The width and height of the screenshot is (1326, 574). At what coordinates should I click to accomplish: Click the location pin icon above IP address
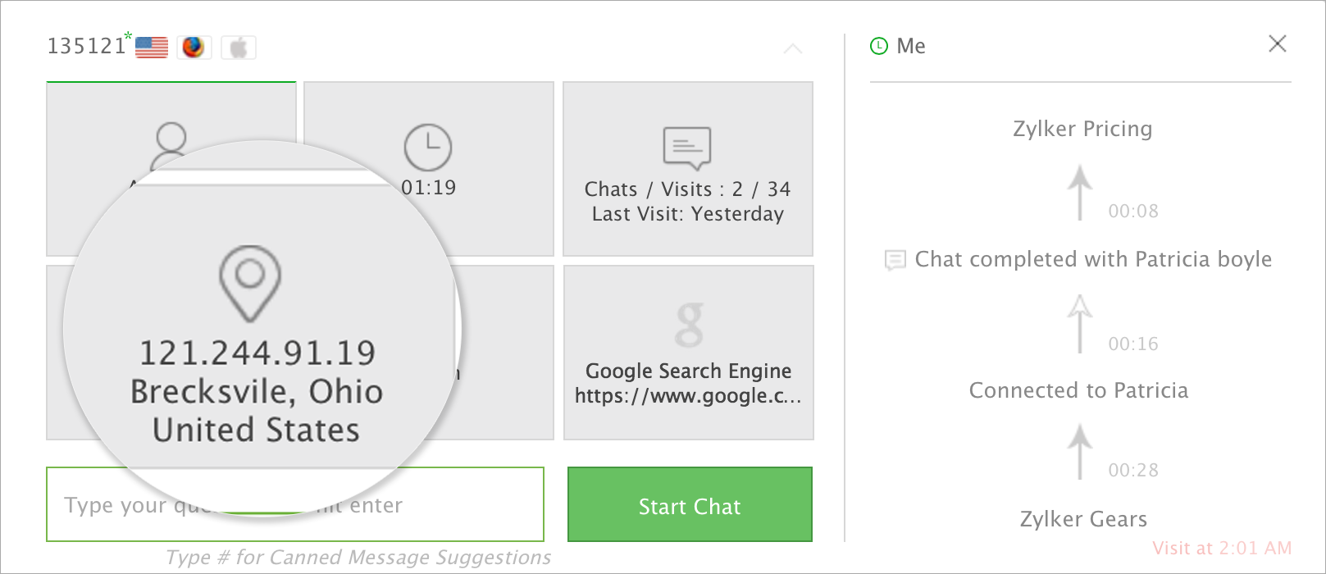point(250,283)
